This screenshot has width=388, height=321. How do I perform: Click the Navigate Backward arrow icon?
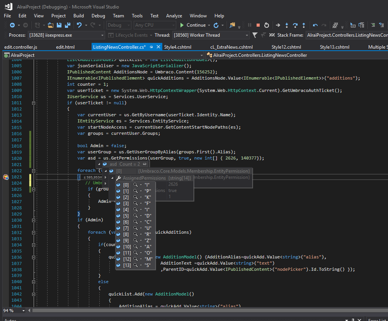[12, 25]
